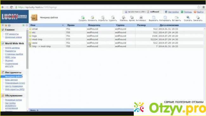Open the Имя column sort dropdown arrow
The width and height of the screenshot is (206, 116).
[63, 25]
